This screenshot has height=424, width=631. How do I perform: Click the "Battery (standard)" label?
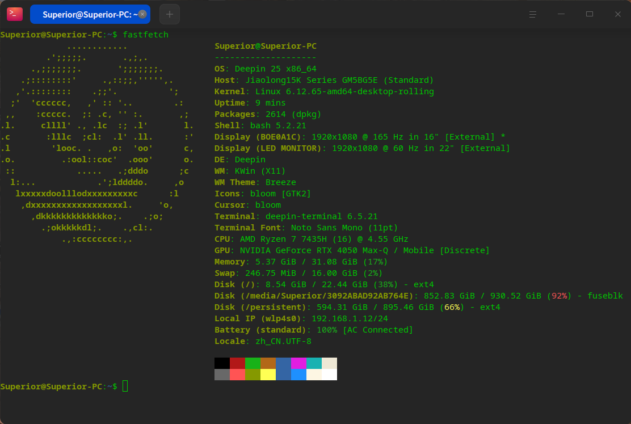(x=260, y=330)
